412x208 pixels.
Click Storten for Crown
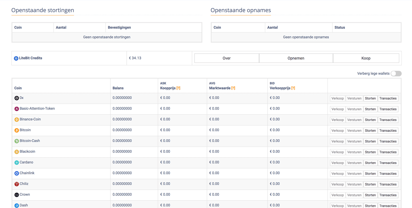coord(370,195)
